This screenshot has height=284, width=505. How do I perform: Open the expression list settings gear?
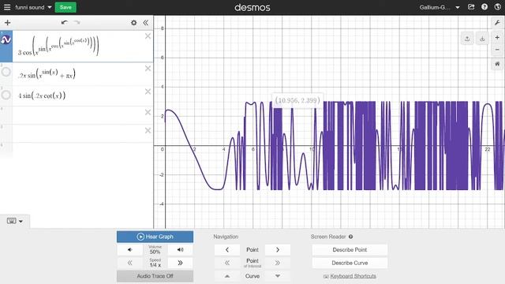[133, 23]
